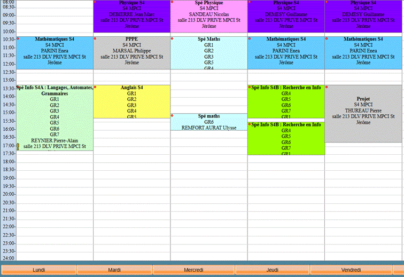Viewport: 404px width, 277px height.
Task: Click the red marker on Friday's Mathématiques S4 event
Action: [327, 38]
